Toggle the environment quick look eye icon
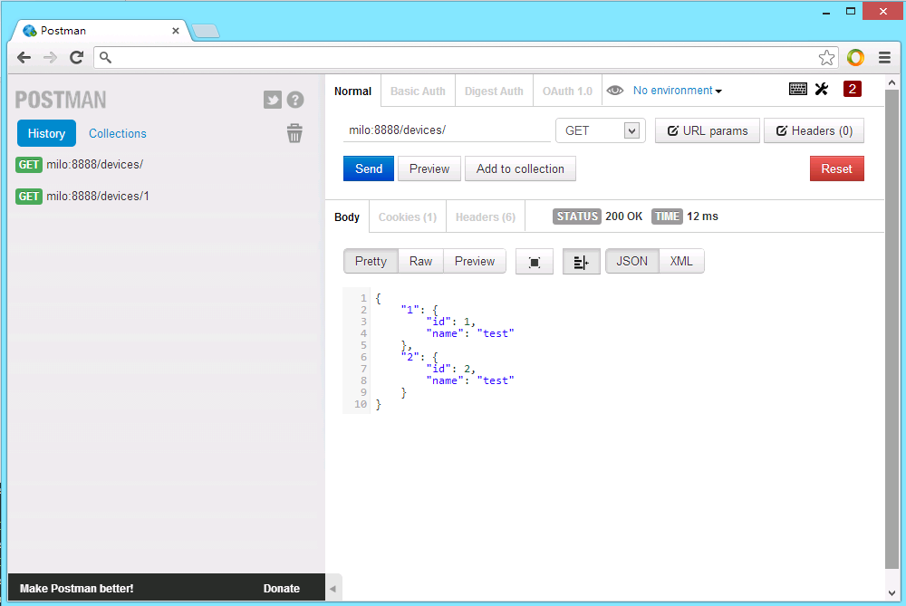This screenshot has height=606, width=906. coord(615,91)
